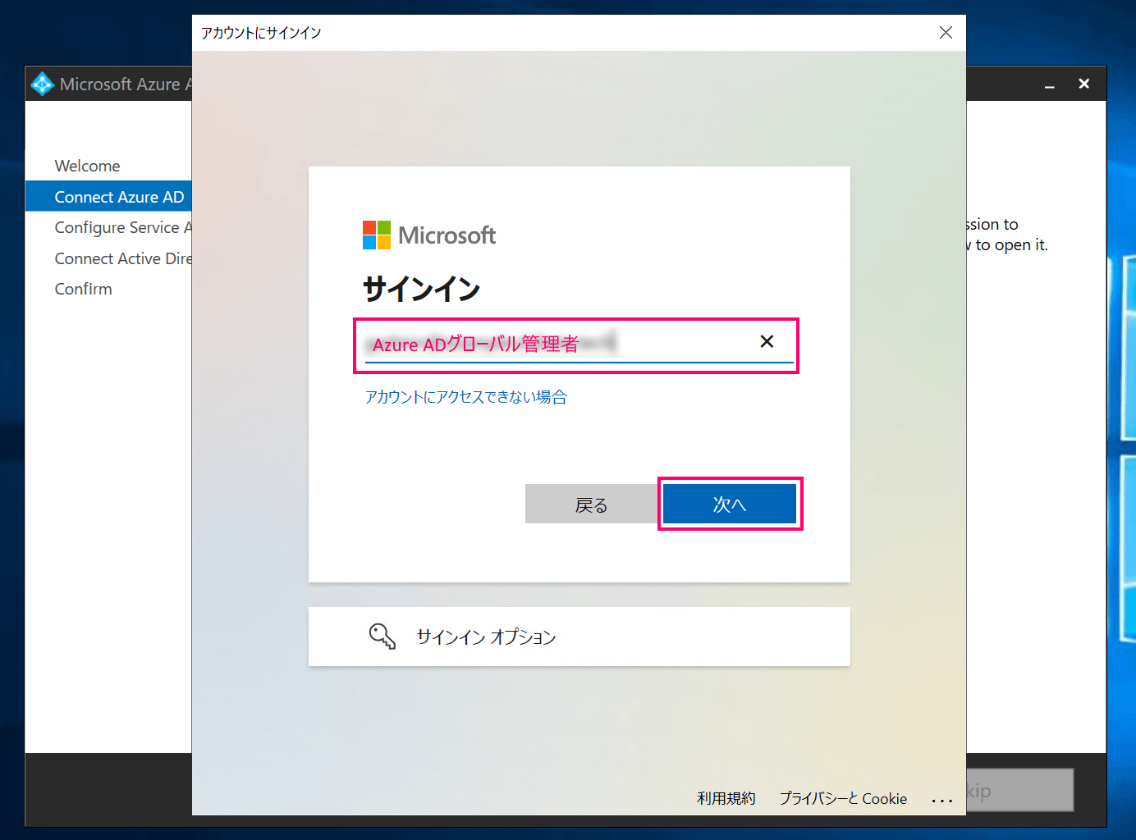This screenshot has width=1136, height=840.
Task: Click the Azure AD Connect icon in the title bar
Action: coord(42,83)
